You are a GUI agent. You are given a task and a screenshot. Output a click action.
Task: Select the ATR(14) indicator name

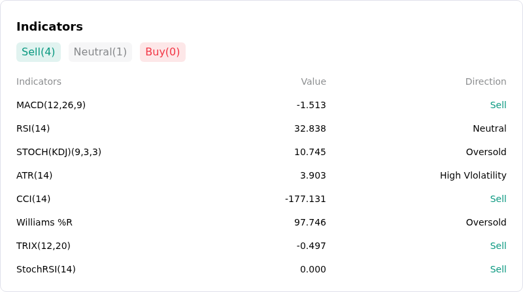[x=35, y=175]
